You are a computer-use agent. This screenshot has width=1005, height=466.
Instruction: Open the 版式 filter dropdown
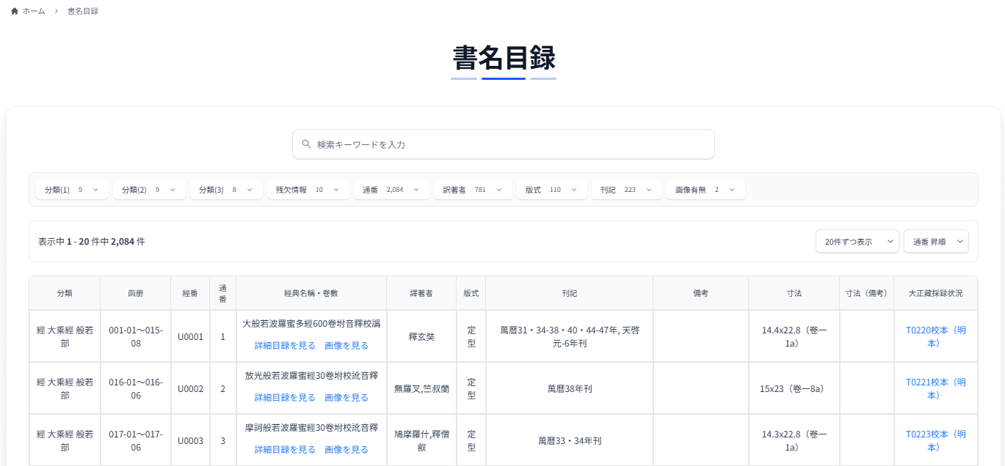551,190
